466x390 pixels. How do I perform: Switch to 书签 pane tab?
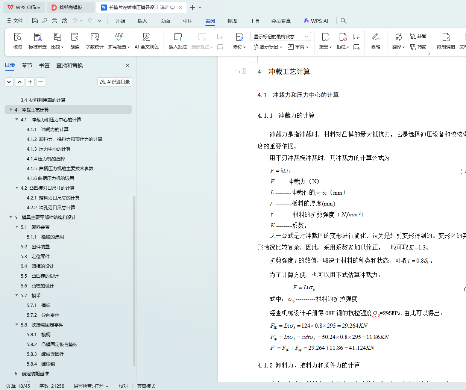[x=44, y=65]
